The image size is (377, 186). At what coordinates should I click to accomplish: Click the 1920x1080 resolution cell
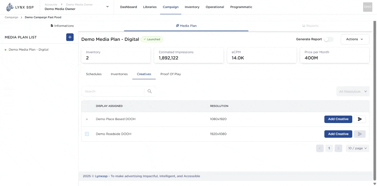click(218, 134)
